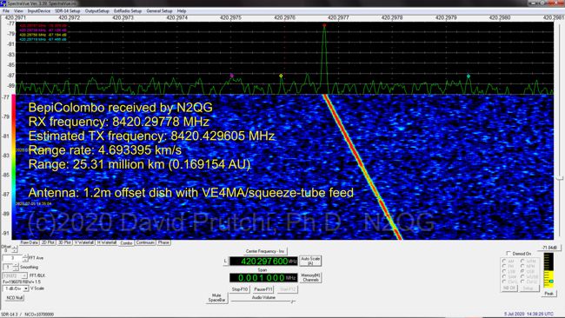Open the ExtRadio Setup menu
The image size is (565, 318).
point(128,11)
